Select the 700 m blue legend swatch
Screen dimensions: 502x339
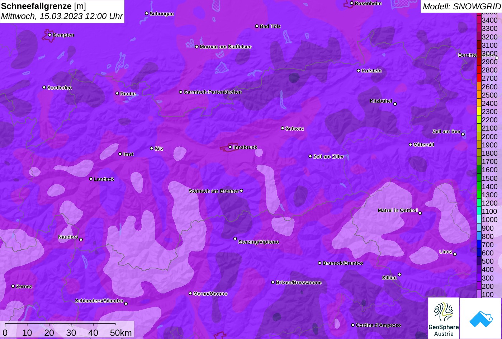coord(479,245)
